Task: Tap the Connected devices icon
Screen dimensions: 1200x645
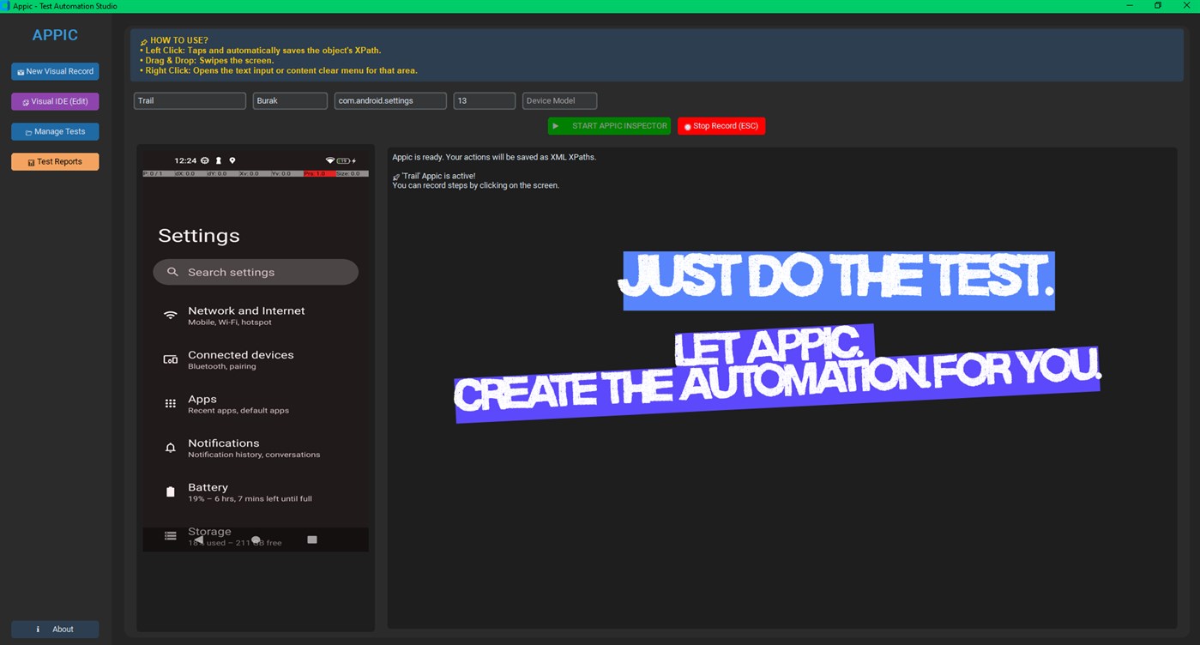Action: (171, 359)
